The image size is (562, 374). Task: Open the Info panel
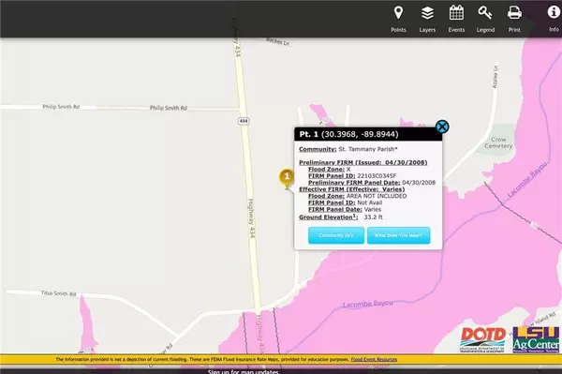(554, 19)
